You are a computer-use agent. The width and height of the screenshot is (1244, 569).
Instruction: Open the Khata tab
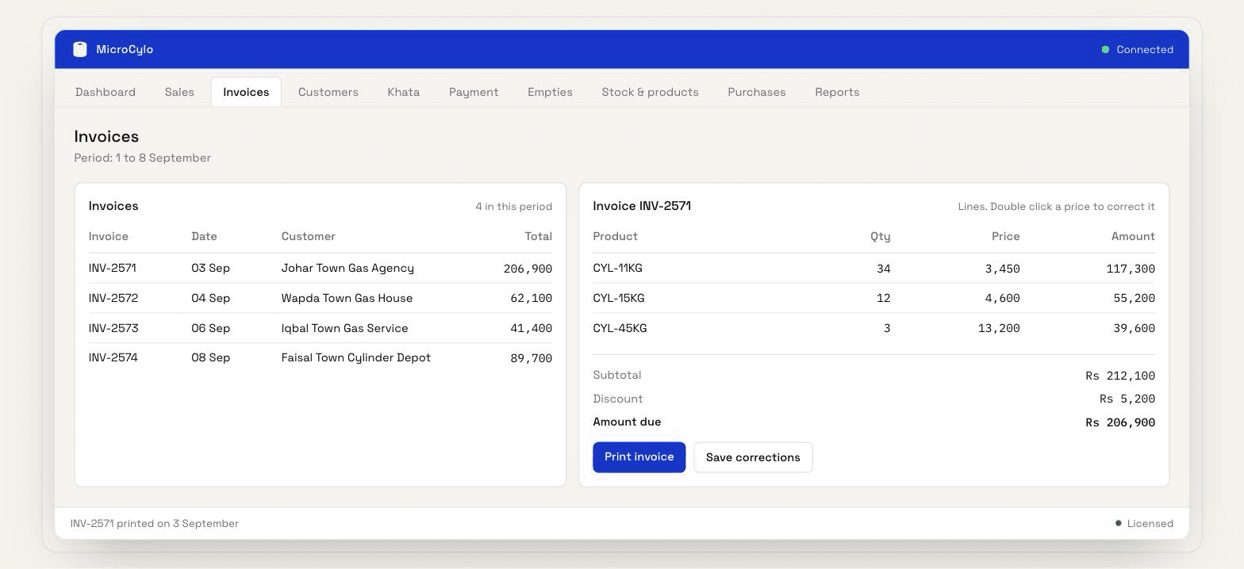click(x=404, y=92)
